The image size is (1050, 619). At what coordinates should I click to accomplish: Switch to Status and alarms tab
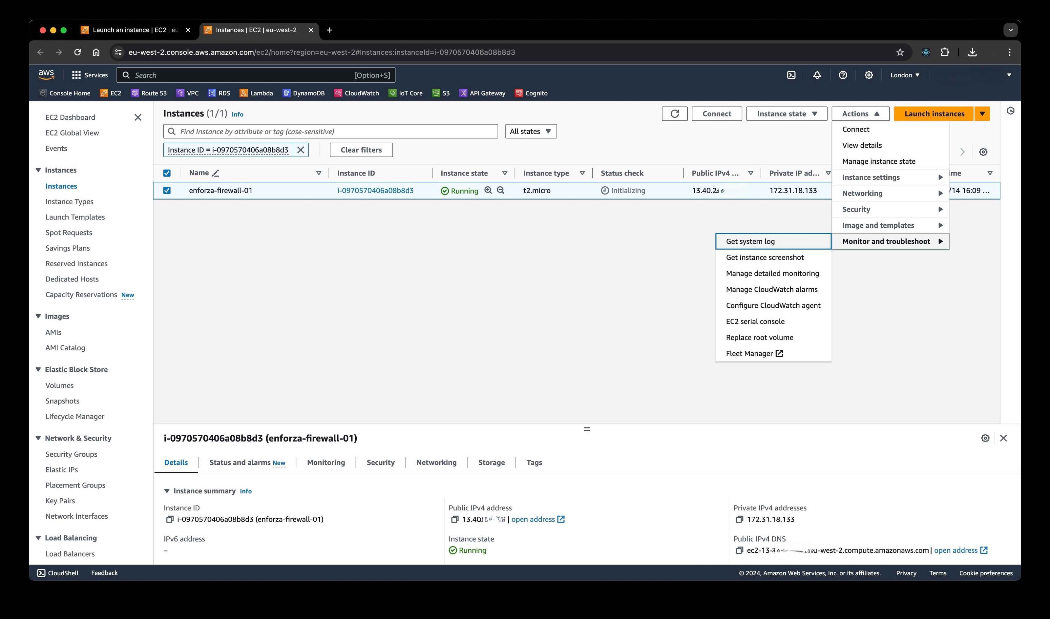(x=247, y=463)
